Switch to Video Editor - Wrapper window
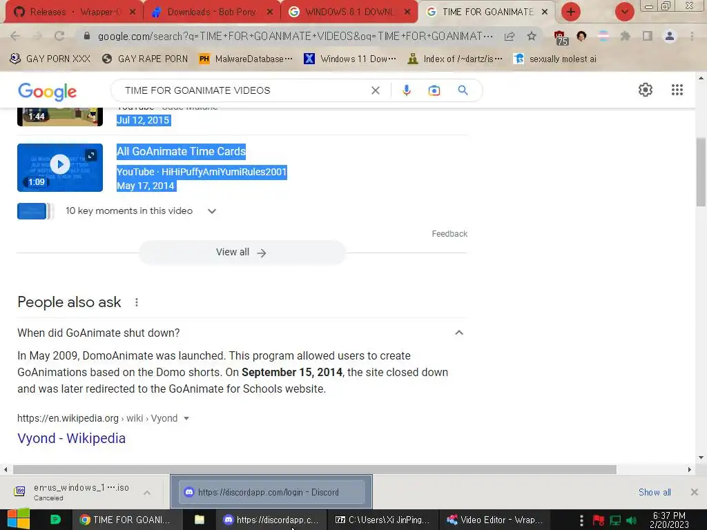Image resolution: width=707 pixels, height=530 pixels. point(494,520)
